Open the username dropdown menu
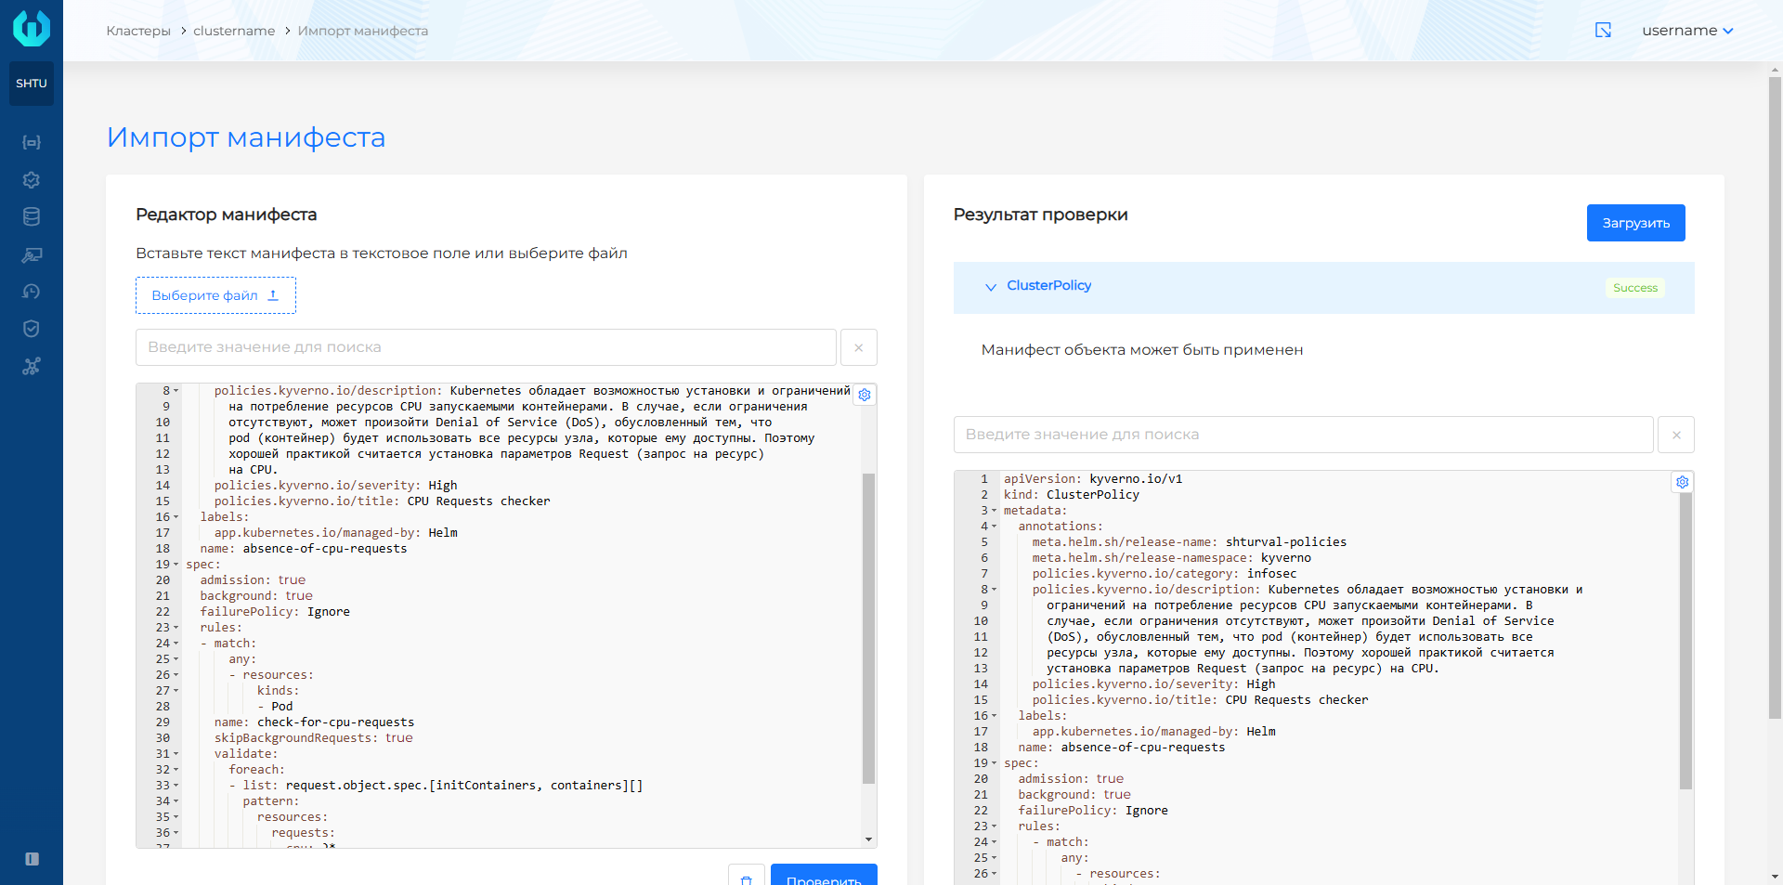This screenshot has width=1783, height=885. pyautogui.click(x=1686, y=31)
